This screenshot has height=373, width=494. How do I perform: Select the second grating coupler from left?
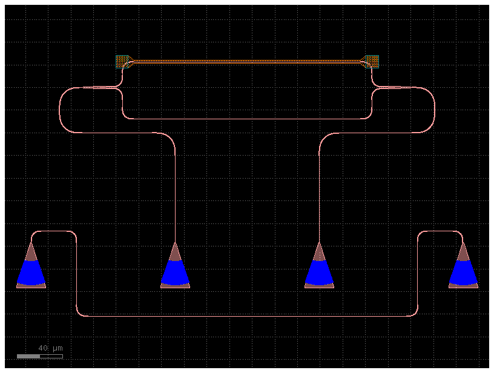[175, 272]
